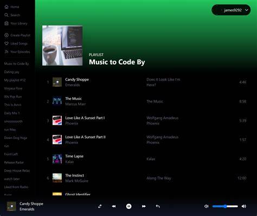Click album name Along The Way
257x216 pixels.
click(x=159, y=178)
